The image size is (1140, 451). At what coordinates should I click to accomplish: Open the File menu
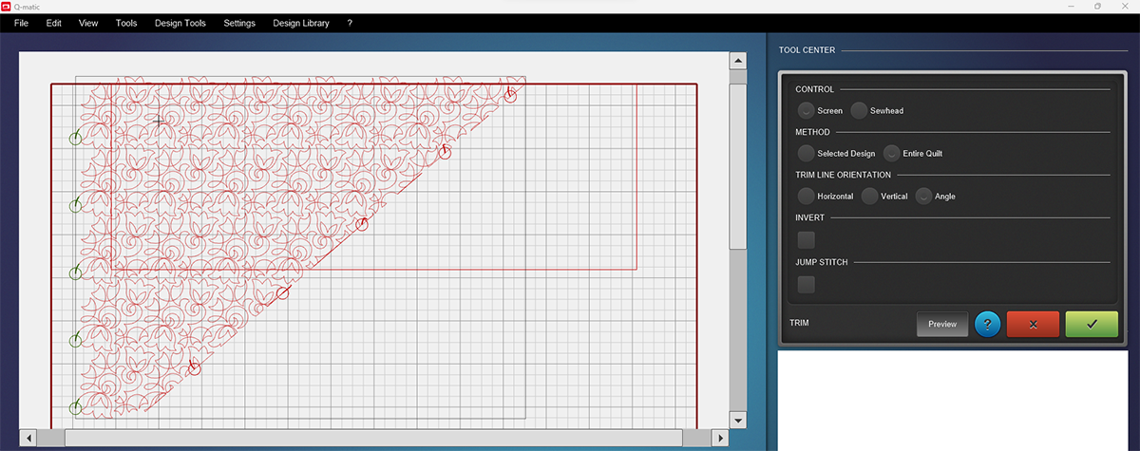pos(21,23)
